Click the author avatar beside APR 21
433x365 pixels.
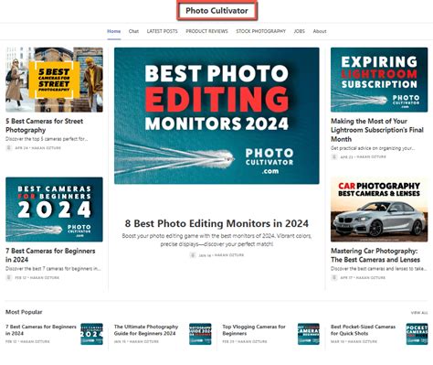[334, 156]
